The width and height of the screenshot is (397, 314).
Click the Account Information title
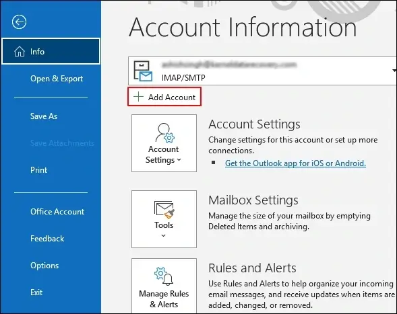(243, 27)
